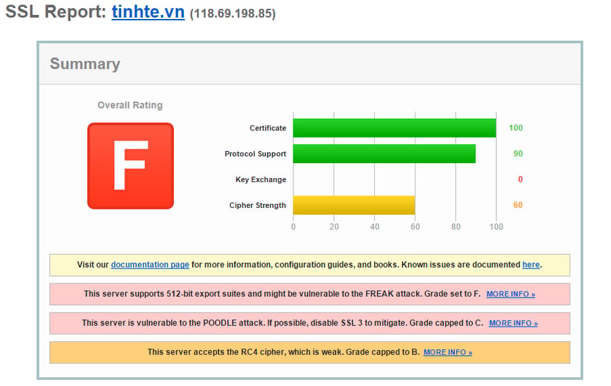Follow the known issues 'here' link
This screenshot has height=386, width=611.
coord(531,265)
